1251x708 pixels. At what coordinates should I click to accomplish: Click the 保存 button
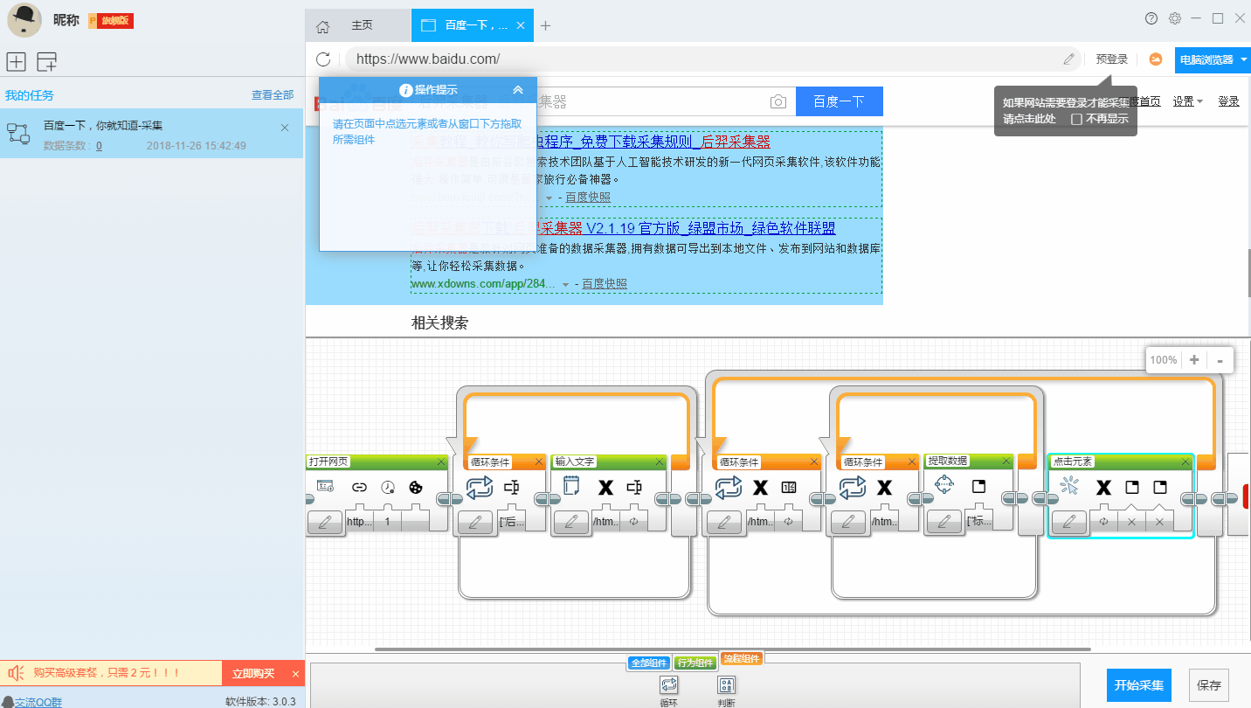point(1209,685)
